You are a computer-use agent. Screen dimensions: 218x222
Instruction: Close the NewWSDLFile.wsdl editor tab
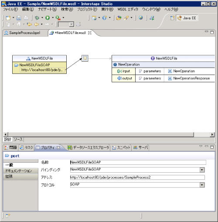pyautogui.click(x=90, y=33)
